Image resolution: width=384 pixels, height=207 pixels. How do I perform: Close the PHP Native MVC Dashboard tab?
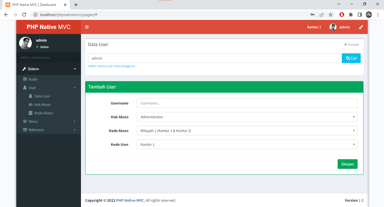(x=65, y=5)
